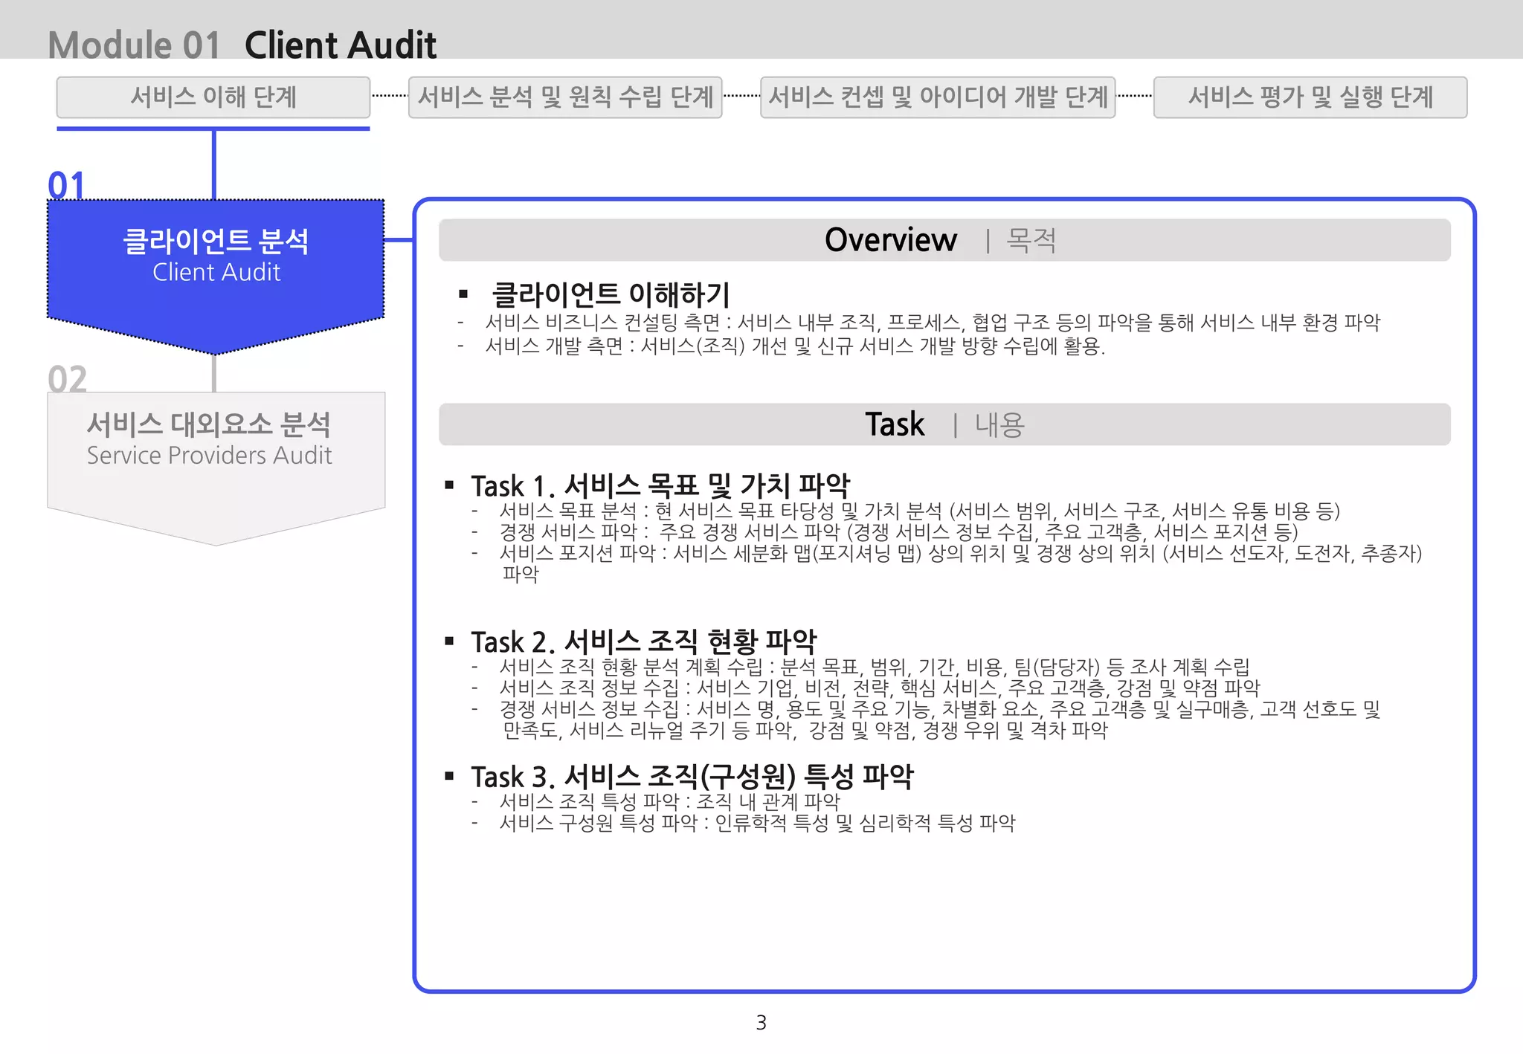The image size is (1523, 1054).
Task: Click the Overview | 목적 header bar
Action: (944, 240)
